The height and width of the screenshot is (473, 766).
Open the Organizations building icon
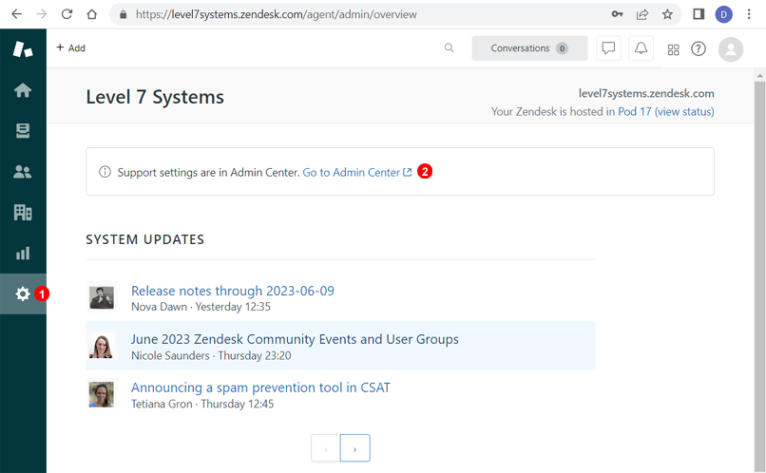23,213
